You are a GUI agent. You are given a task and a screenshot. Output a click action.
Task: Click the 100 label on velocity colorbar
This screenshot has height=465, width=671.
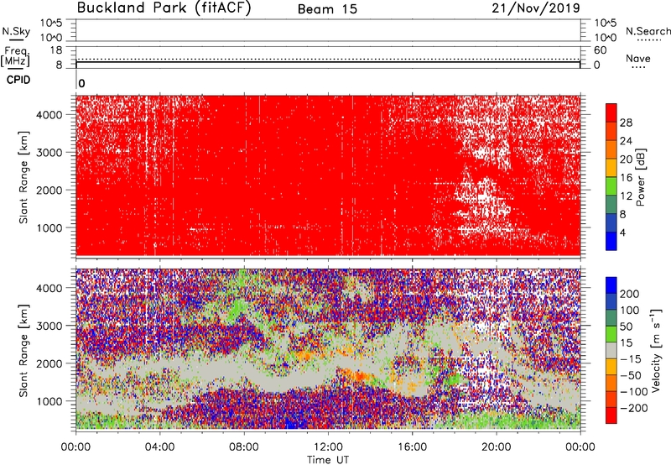(x=630, y=311)
